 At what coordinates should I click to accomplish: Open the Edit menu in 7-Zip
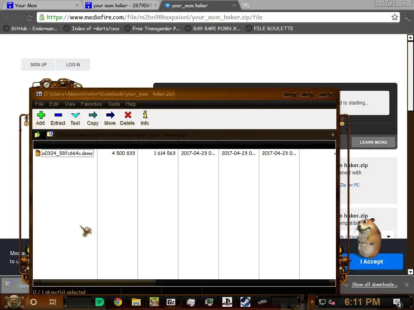tap(54, 104)
